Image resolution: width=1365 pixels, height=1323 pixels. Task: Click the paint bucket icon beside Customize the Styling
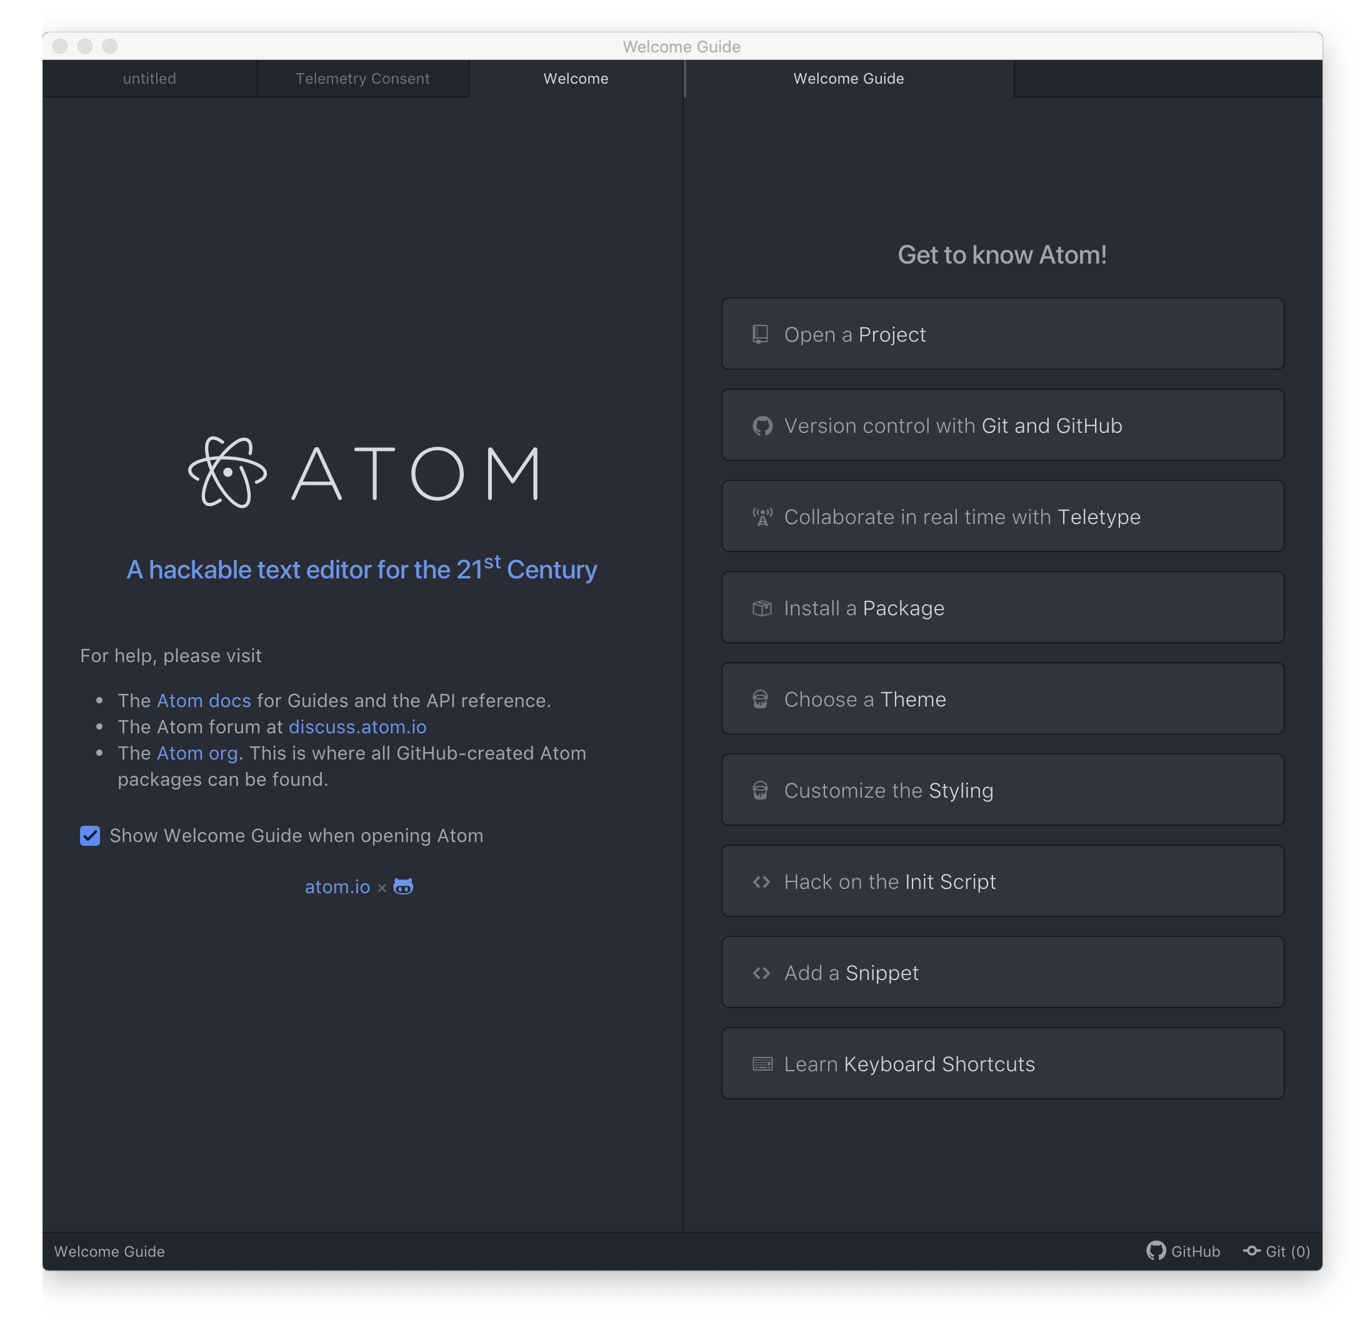click(x=761, y=791)
